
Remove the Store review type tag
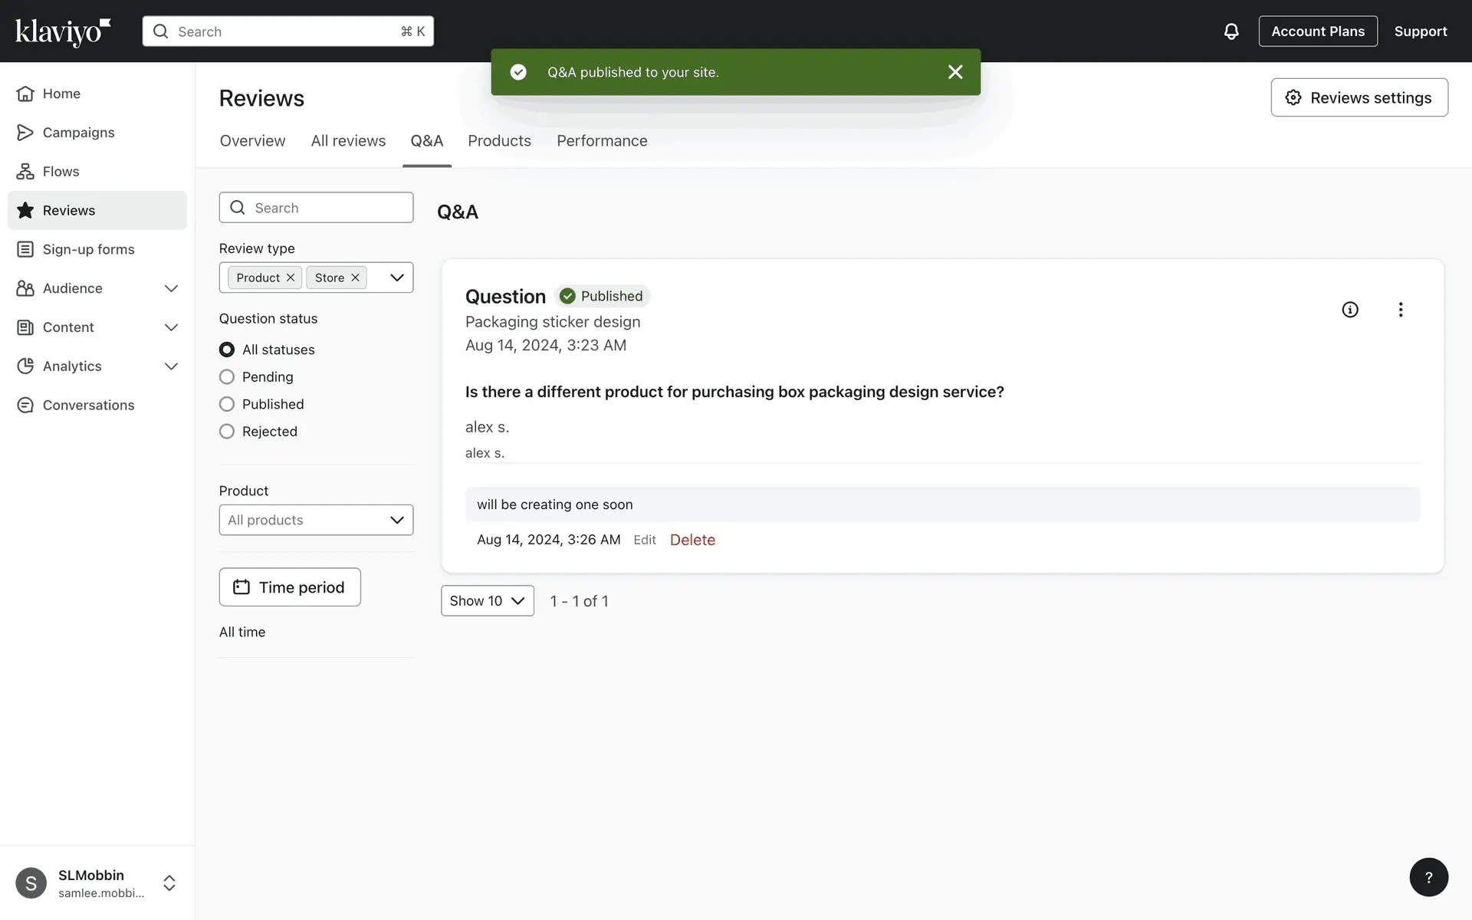[355, 278]
